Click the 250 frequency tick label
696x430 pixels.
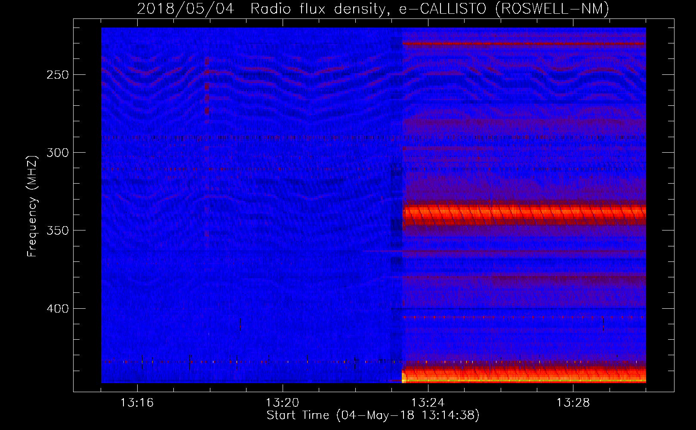point(58,75)
